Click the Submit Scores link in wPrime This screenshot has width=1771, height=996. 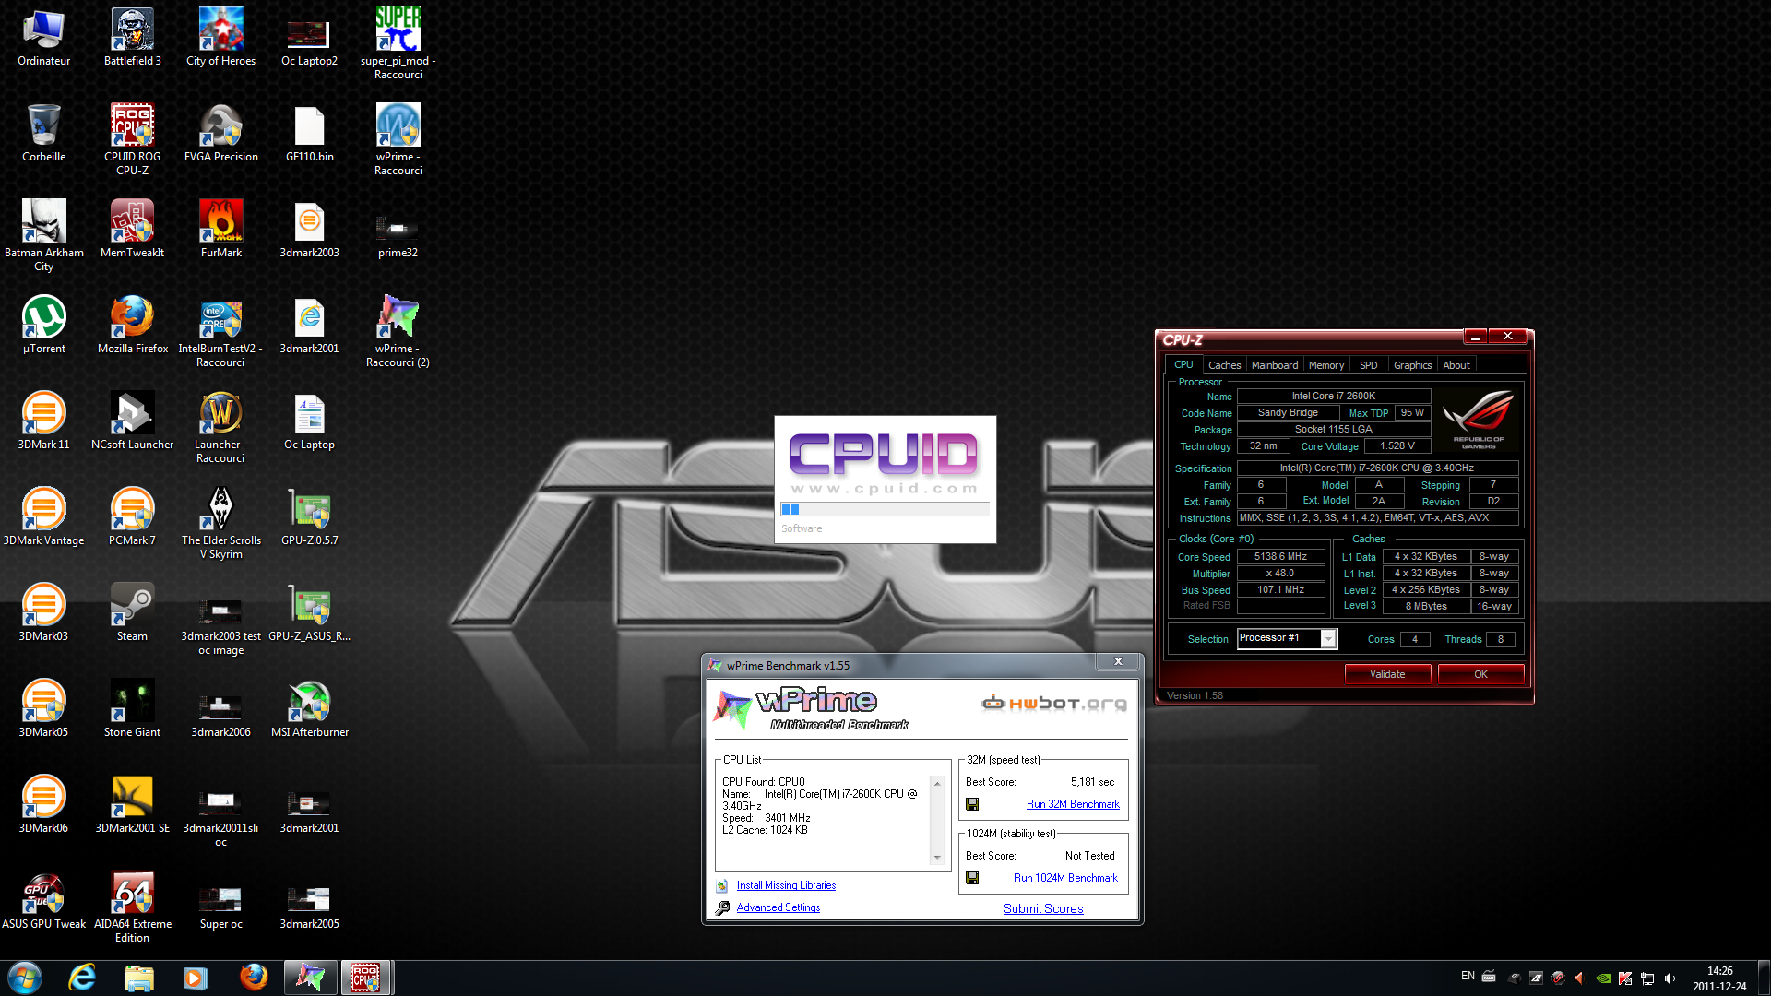(x=1043, y=908)
